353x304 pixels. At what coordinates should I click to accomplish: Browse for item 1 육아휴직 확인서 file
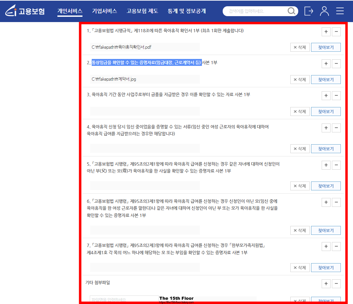coord(326,47)
